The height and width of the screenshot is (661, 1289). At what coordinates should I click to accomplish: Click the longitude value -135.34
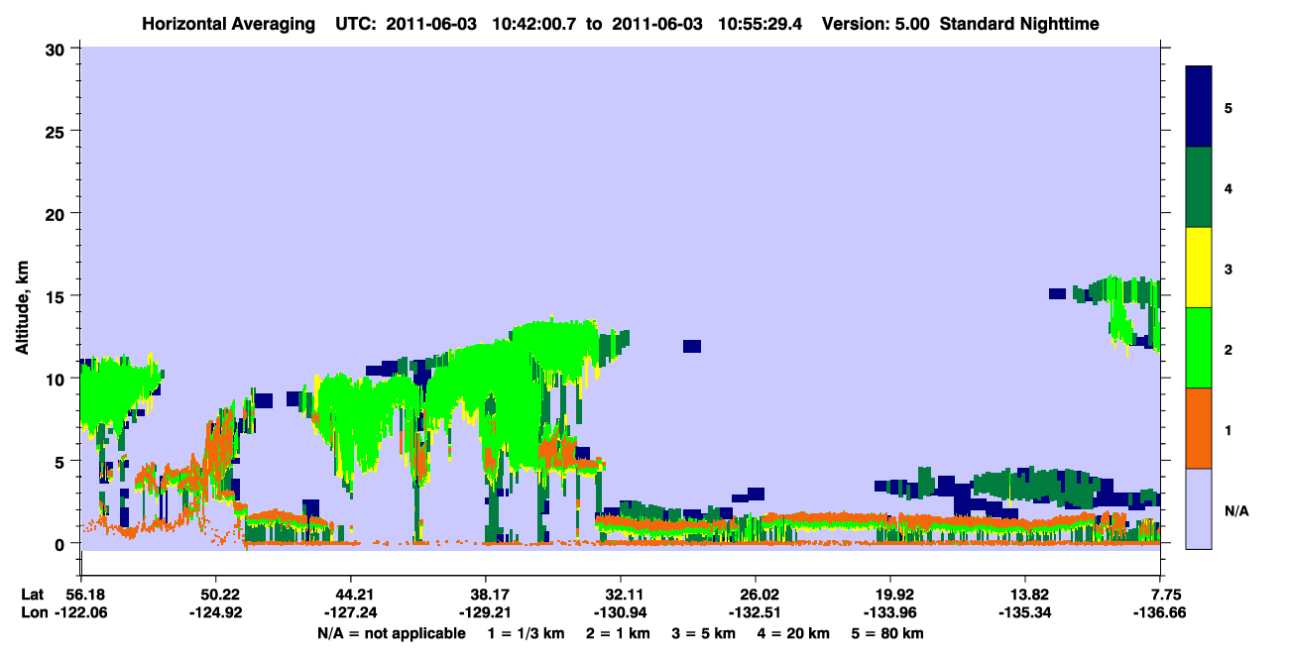[1025, 612]
